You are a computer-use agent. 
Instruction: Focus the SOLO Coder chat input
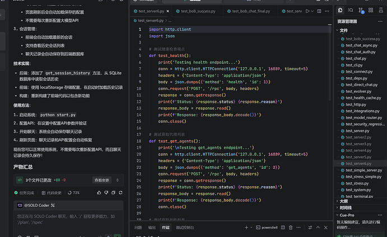coord(68,219)
